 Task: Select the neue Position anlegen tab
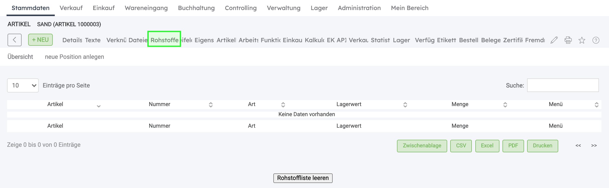point(74,57)
